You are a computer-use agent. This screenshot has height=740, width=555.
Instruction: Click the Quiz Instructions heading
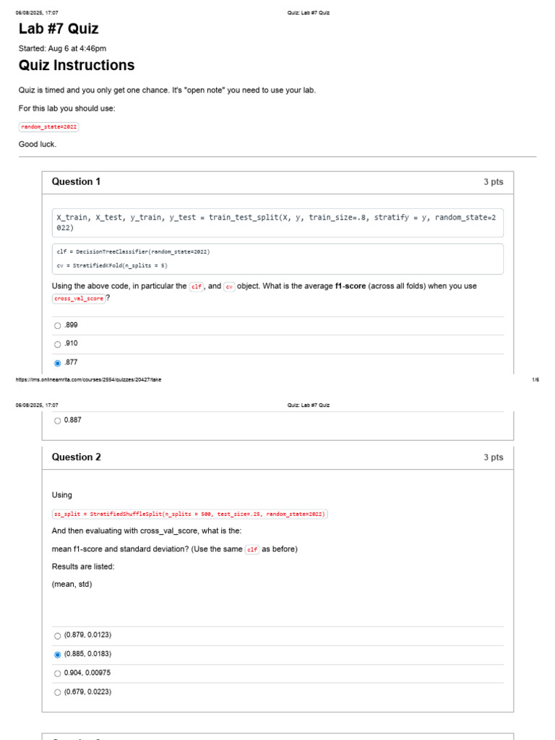point(77,65)
